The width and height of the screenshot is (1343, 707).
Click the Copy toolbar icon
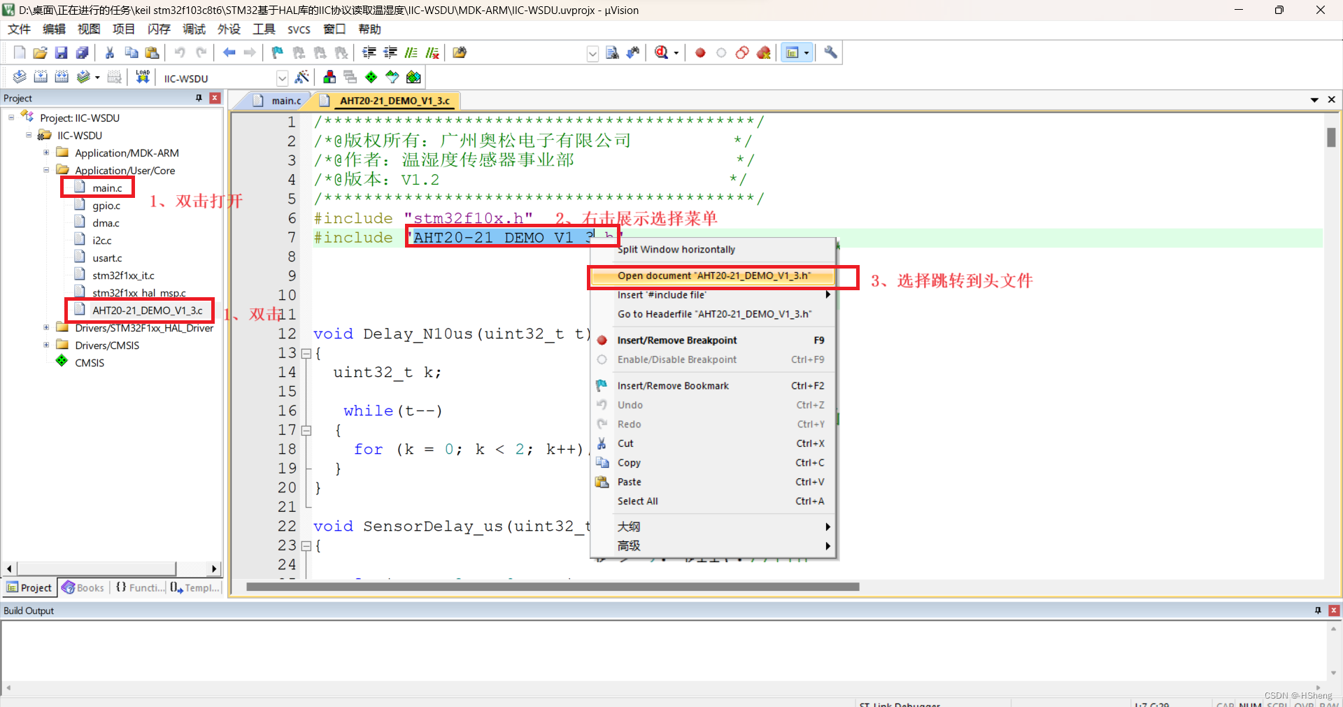131,52
